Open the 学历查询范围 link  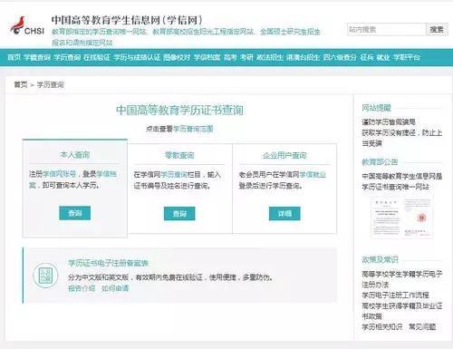click(x=193, y=129)
